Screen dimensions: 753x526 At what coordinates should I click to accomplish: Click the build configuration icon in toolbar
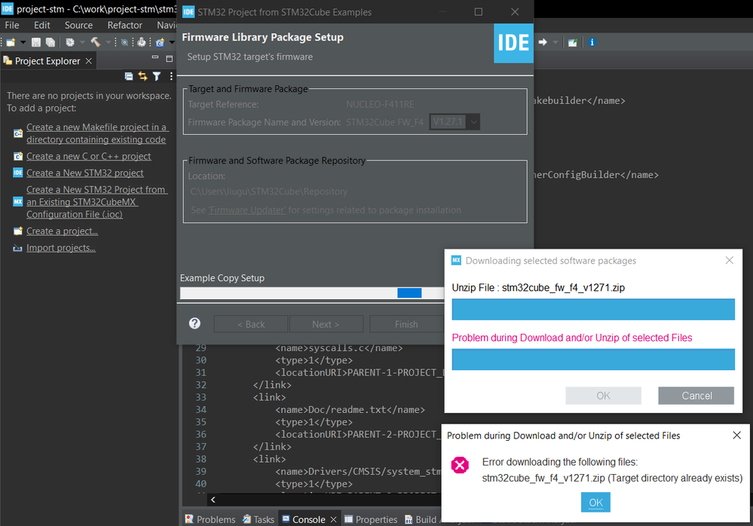pyautogui.click(x=70, y=42)
